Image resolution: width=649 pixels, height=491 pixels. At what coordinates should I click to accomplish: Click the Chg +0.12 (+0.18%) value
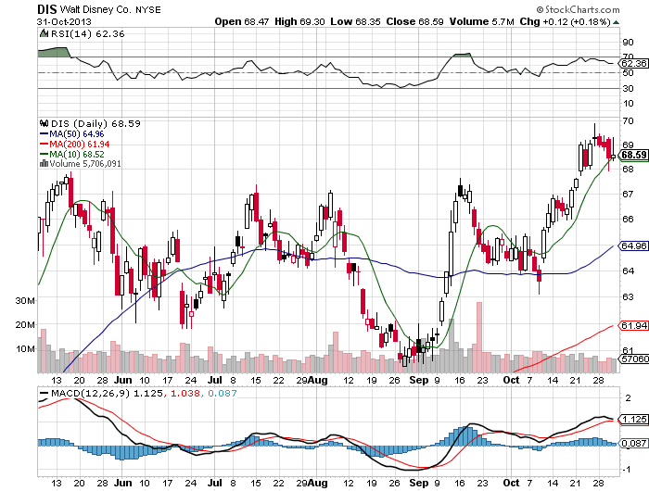pos(565,21)
